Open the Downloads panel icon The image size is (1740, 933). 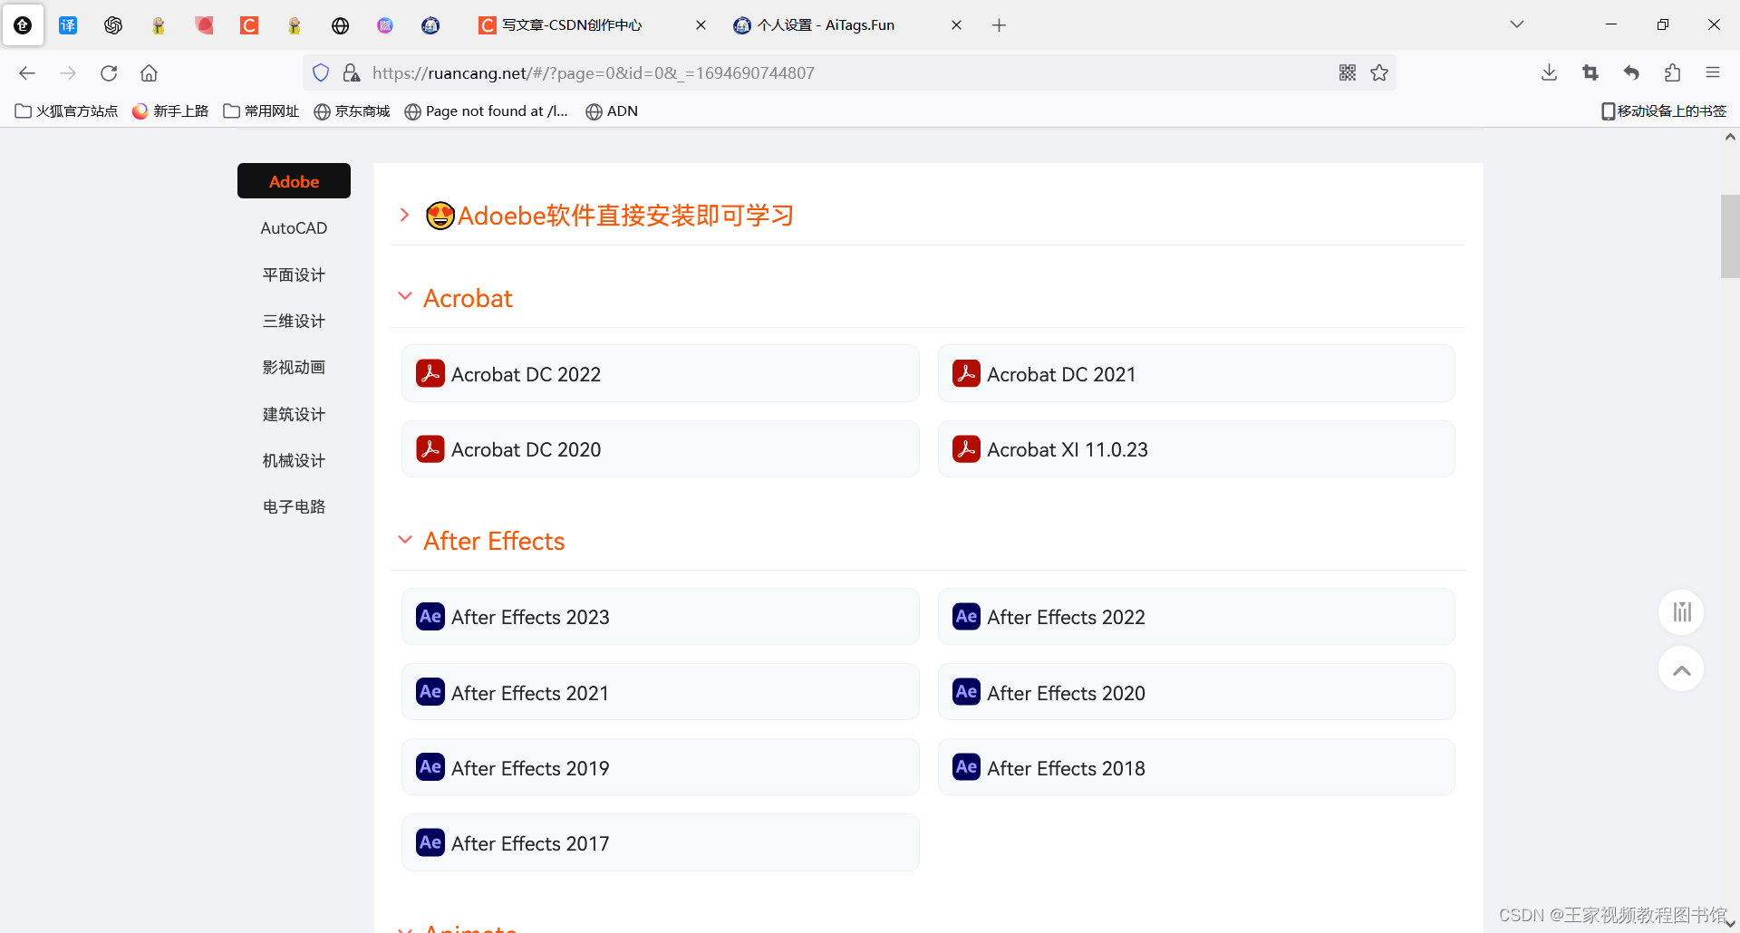pyautogui.click(x=1549, y=72)
